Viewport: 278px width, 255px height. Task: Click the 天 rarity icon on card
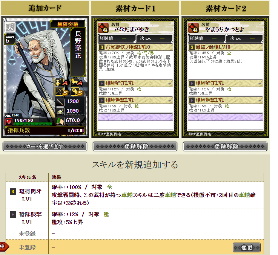(x=10, y=27)
